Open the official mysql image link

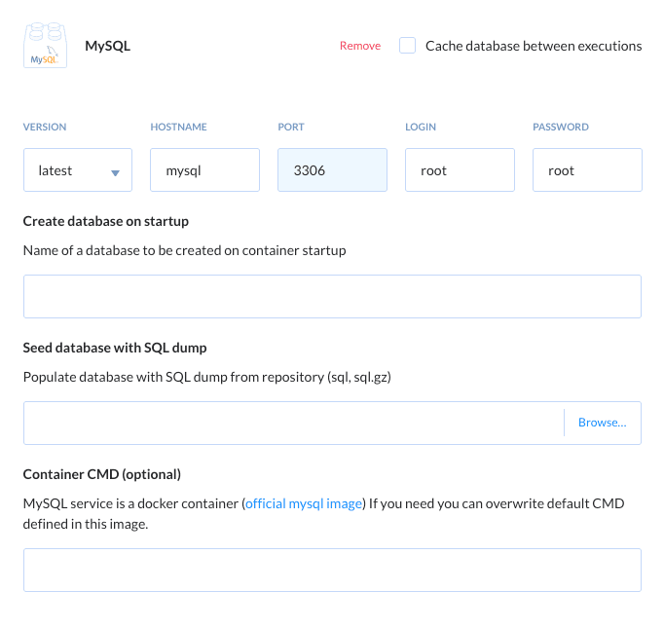[x=304, y=503]
